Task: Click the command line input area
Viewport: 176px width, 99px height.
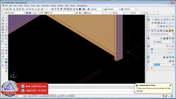Action: [91, 93]
